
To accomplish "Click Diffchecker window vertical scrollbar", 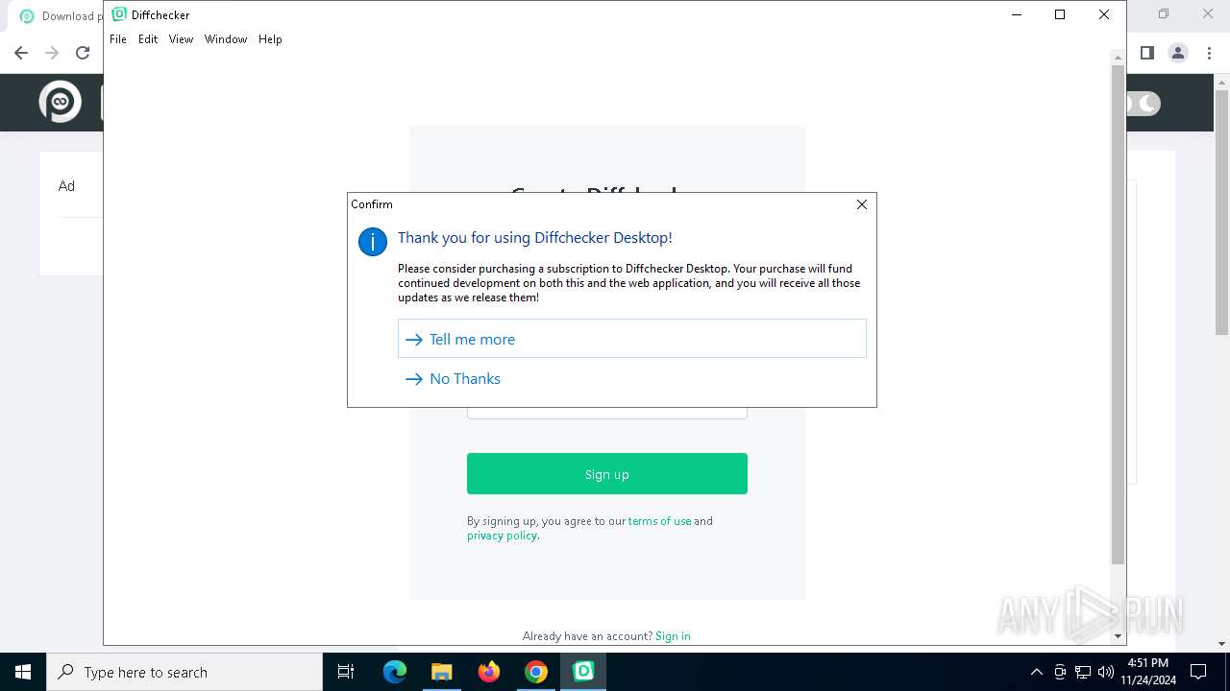I will pyautogui.click(x=1118, y=315).
